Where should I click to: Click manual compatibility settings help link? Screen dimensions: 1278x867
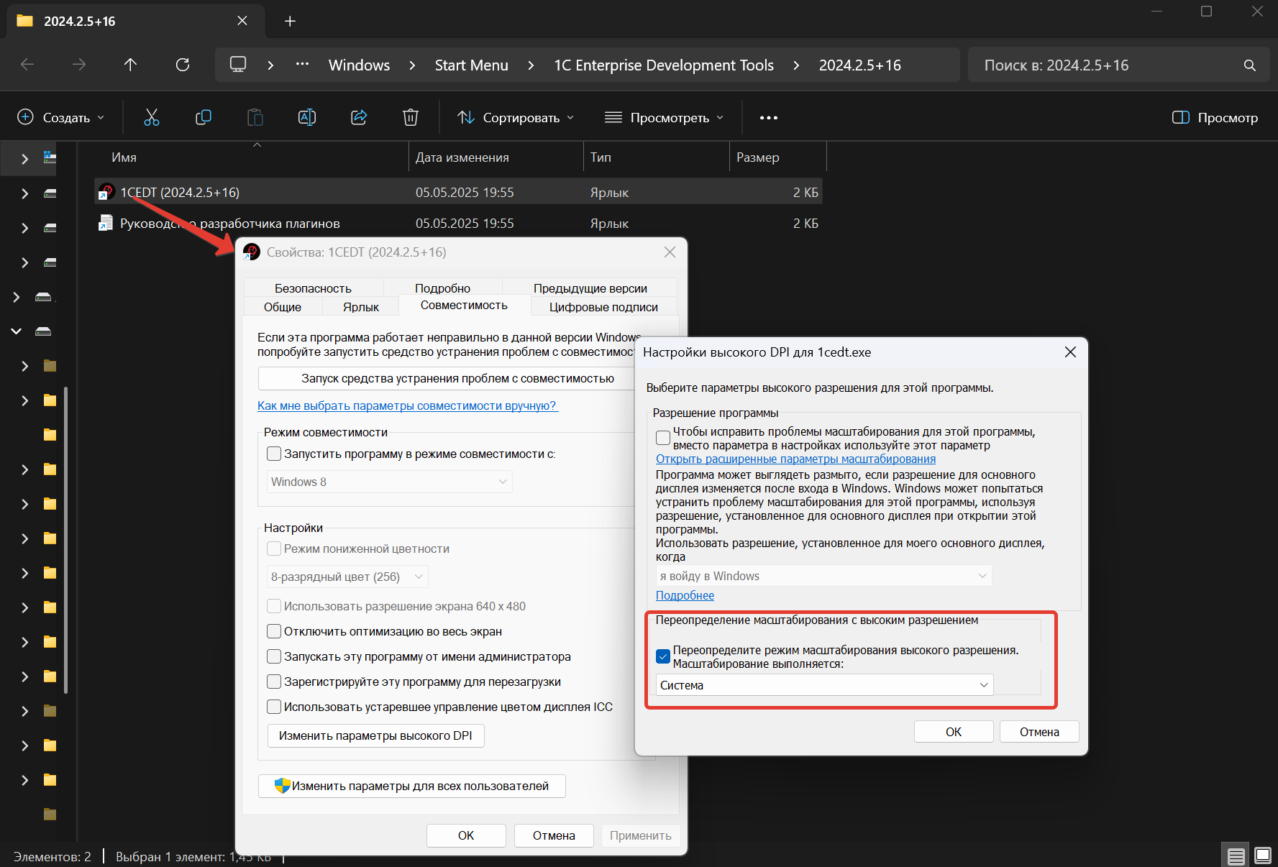point(407,405)
